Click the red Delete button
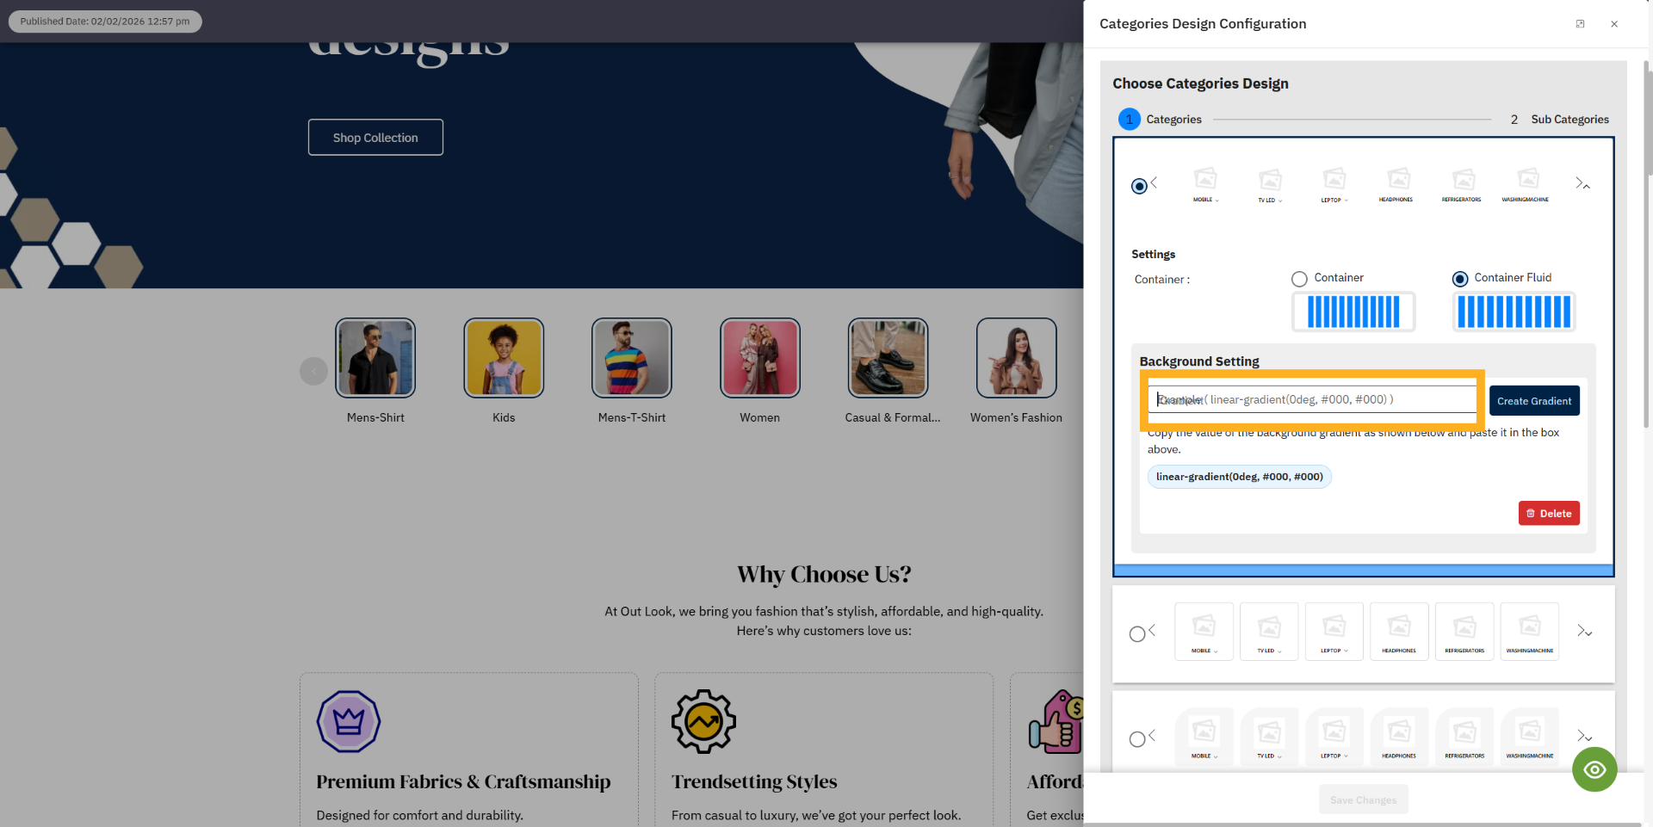Screen dimensions: 1653x827 (1549, 513)
